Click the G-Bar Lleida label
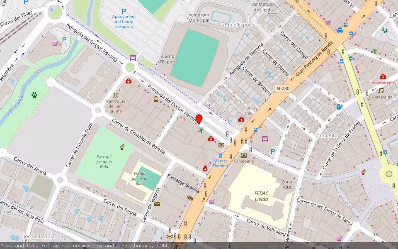Image resolution: width=398 pixels, height=249 pixels. coord(381,97)
